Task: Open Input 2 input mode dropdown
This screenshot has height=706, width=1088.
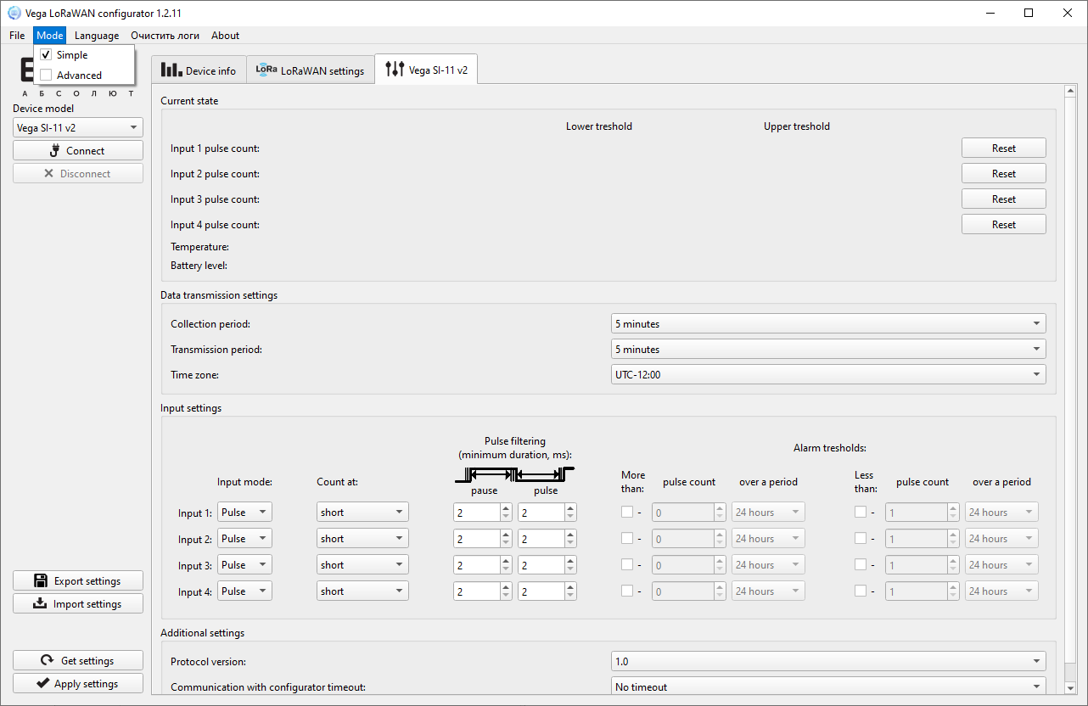Action: [244, 539]
